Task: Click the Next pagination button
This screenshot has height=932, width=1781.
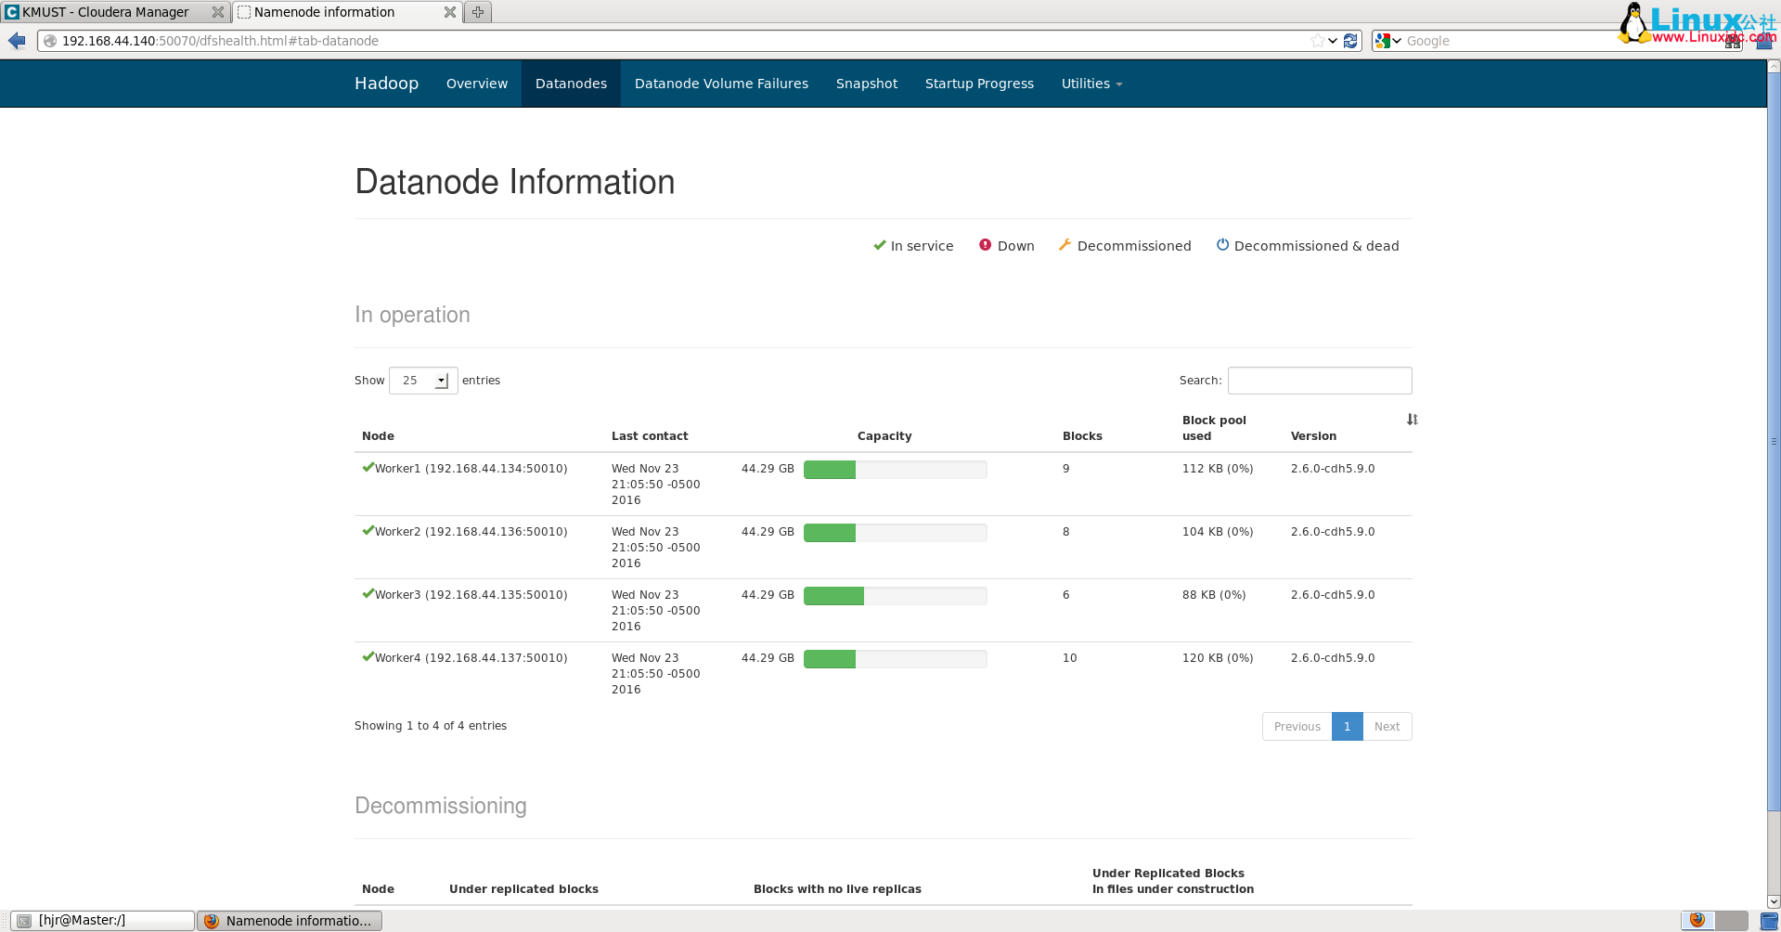Action: (x=1387, y=727)
